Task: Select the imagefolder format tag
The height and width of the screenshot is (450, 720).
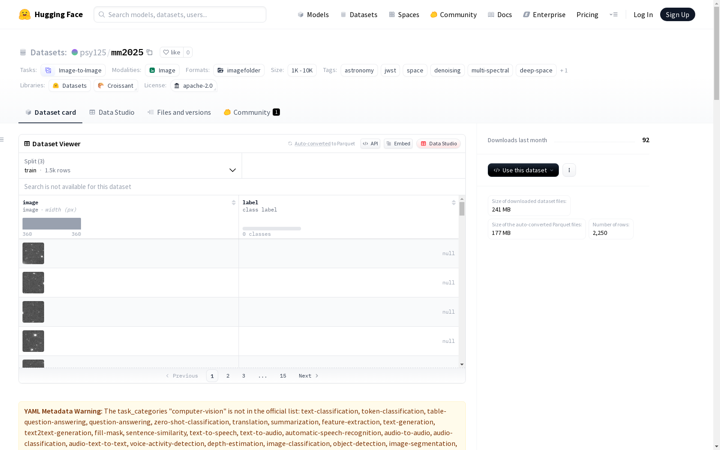Action: (x=239, y=70)
